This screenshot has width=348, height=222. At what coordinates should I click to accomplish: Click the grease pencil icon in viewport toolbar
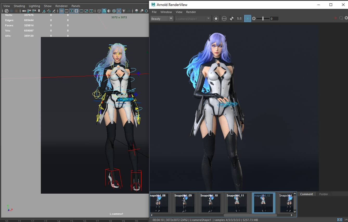[54, 11]
